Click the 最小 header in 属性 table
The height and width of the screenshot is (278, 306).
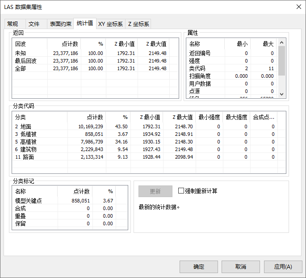(238, 44)
